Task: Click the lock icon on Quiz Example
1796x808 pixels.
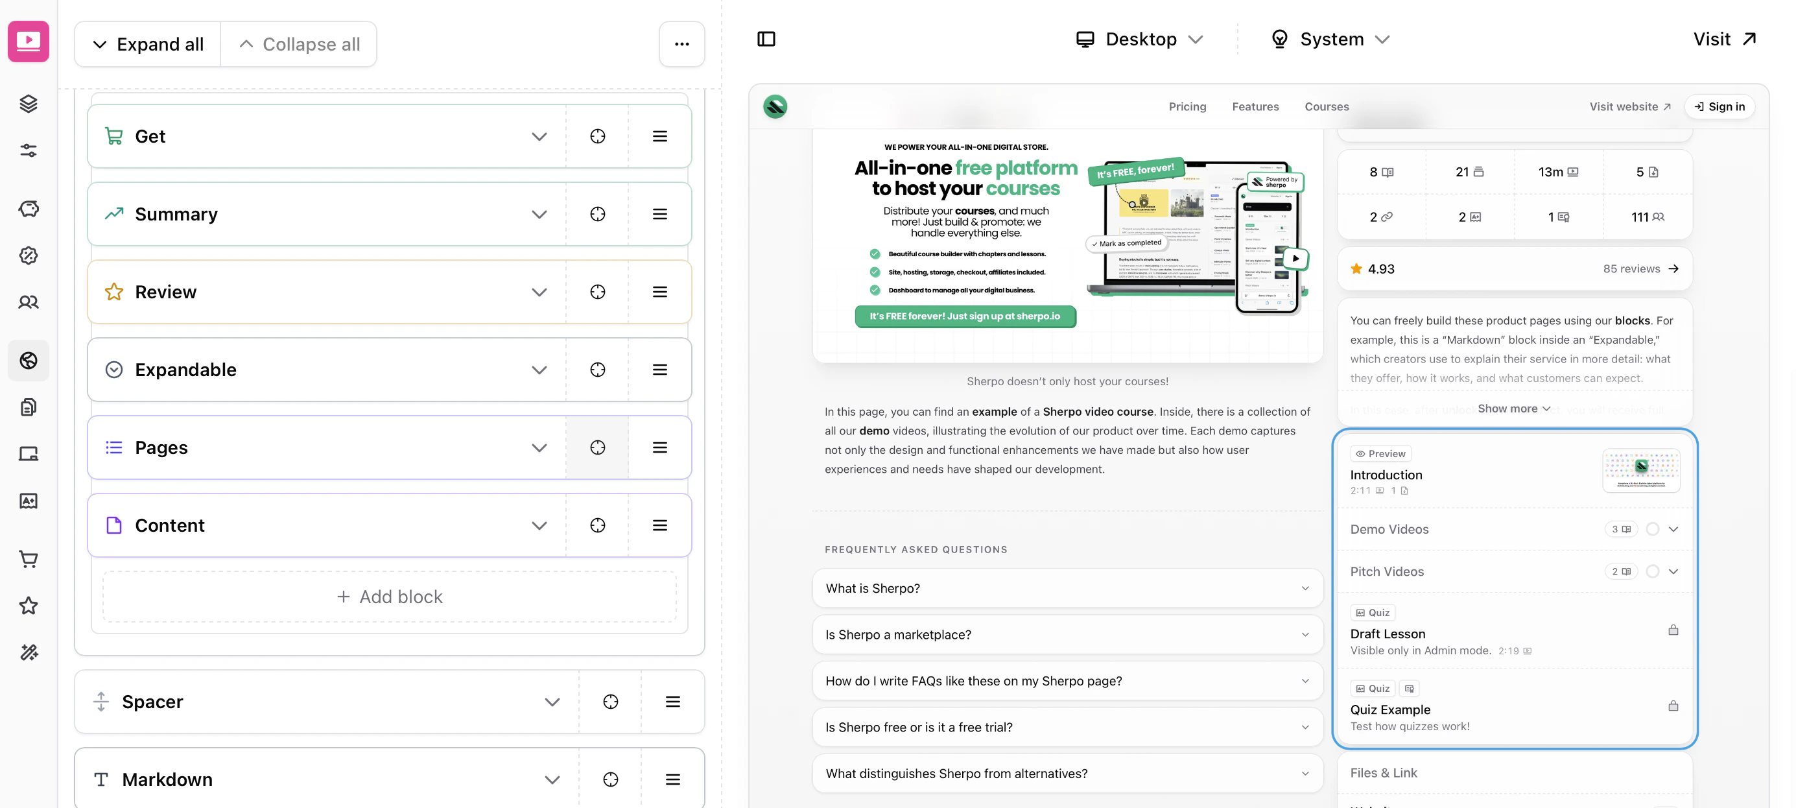Action: pos(1673,706)
